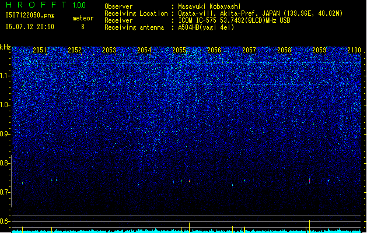Click the red meteor echo before 2059
367x233 pixels.
pyautogui.click(x=309, y=181)
